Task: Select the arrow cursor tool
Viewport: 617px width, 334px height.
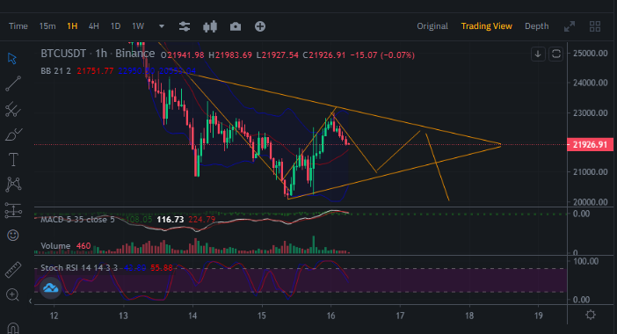Action: 12,59
